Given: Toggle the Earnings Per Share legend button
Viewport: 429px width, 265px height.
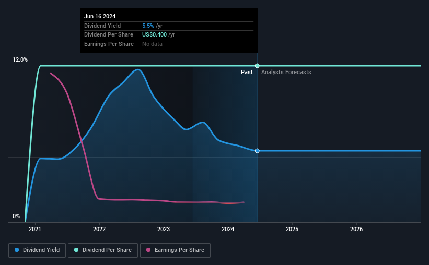Looking at the screenshot, I should coord(175,250).
